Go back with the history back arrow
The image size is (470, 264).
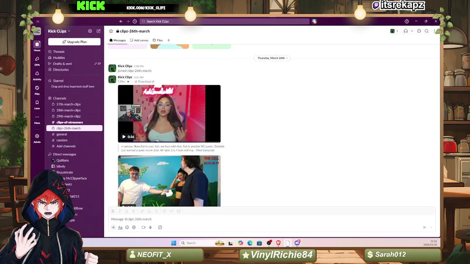pos(121,21)
